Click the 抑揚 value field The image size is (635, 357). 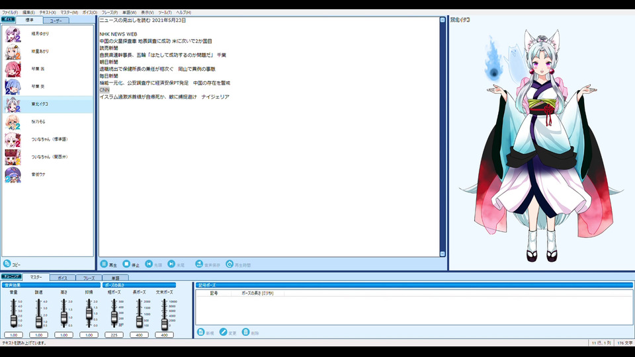point(89,335)
